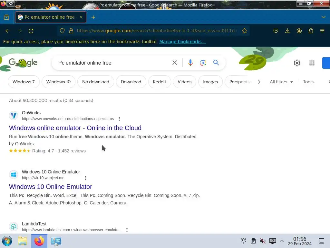Open OnWorks result options three dots

click(x=119, y=119)
